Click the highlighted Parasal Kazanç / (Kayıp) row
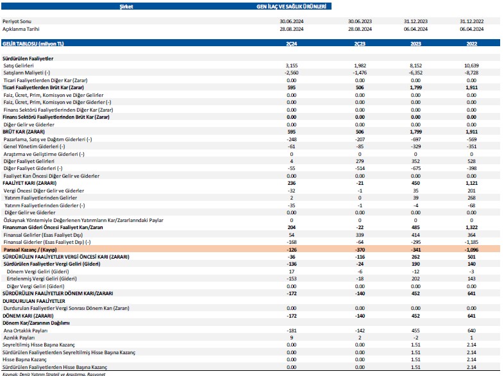Viewport: 504px width, 376px height. (x=29, y=249)
